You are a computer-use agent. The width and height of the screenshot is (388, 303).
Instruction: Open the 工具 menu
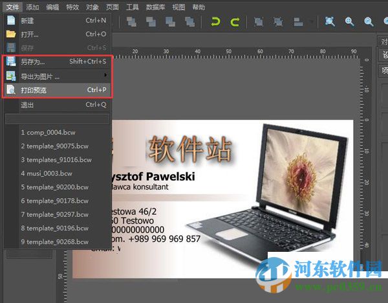point(133,7)
